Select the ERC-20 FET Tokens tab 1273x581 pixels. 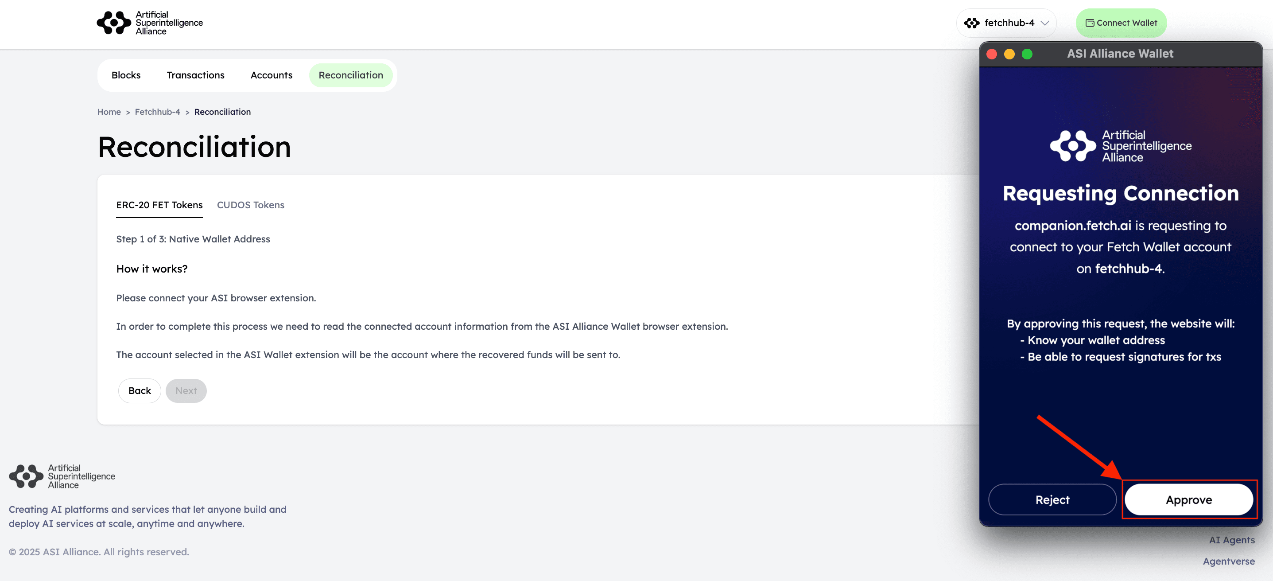coord(159,205)
